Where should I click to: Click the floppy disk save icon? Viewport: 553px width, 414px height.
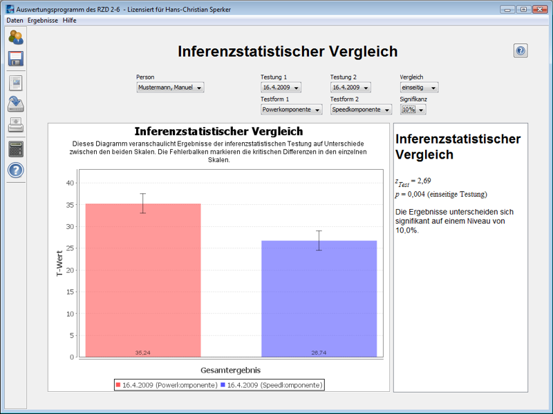(x=15, y=59)
